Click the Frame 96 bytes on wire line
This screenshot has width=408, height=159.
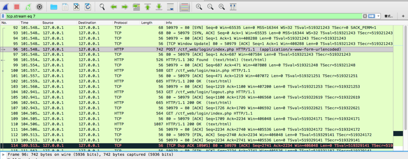pyautogui.click(x=90, y=155)
